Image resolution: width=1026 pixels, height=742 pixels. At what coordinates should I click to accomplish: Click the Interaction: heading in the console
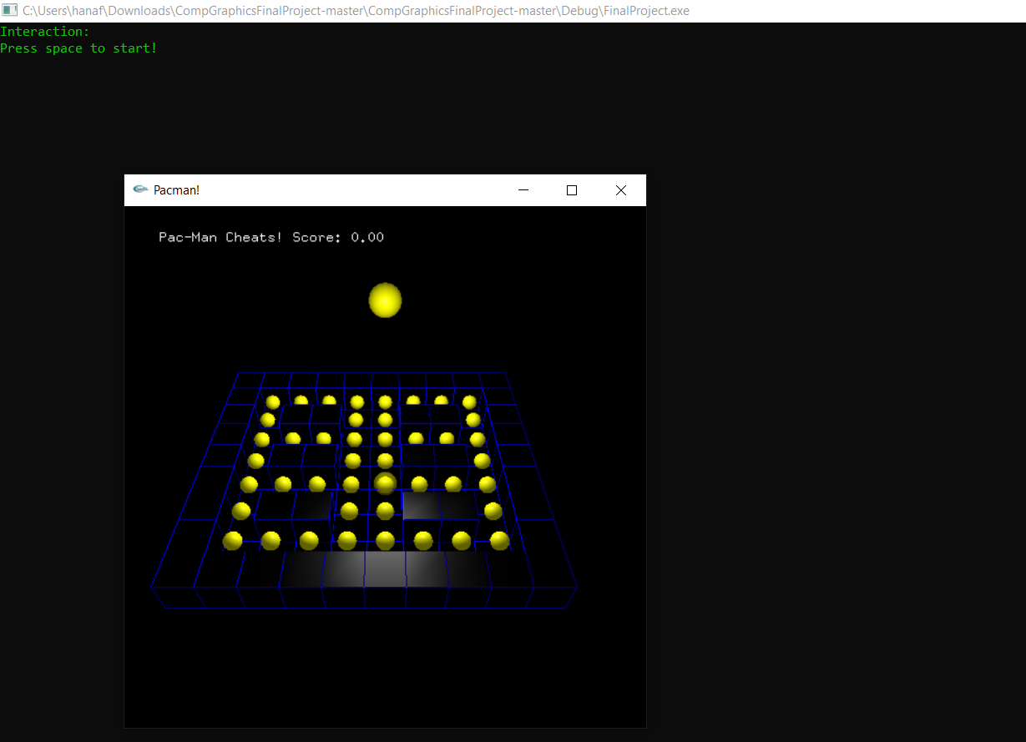pyautogui.click(x=44, y=31)
